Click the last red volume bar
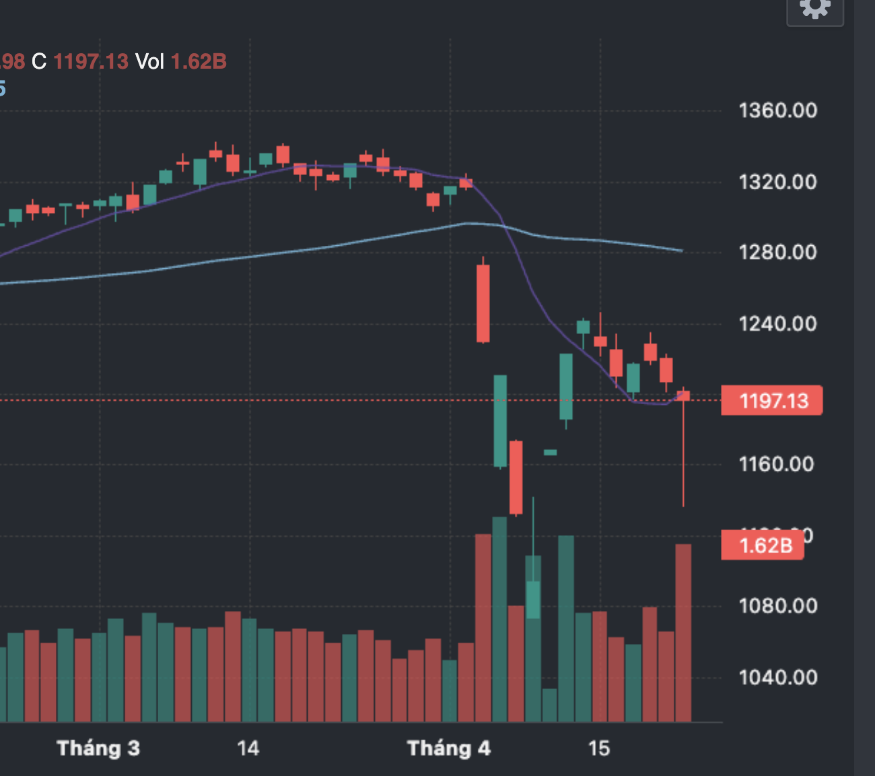 pos(683,633)
